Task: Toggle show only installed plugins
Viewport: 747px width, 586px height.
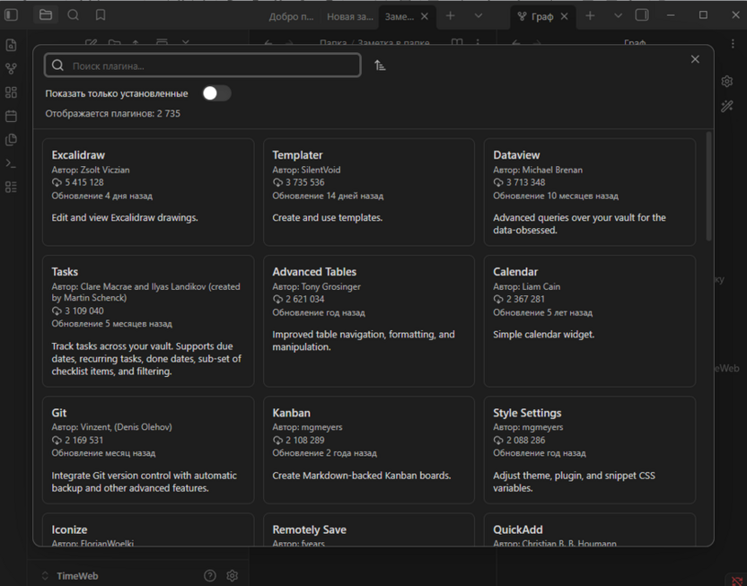Action: click(x=215, y=93)
